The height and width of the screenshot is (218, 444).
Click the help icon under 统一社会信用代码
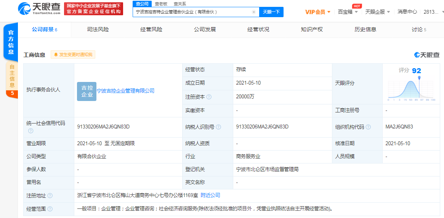pyautogui.click(x=30, y=131)
